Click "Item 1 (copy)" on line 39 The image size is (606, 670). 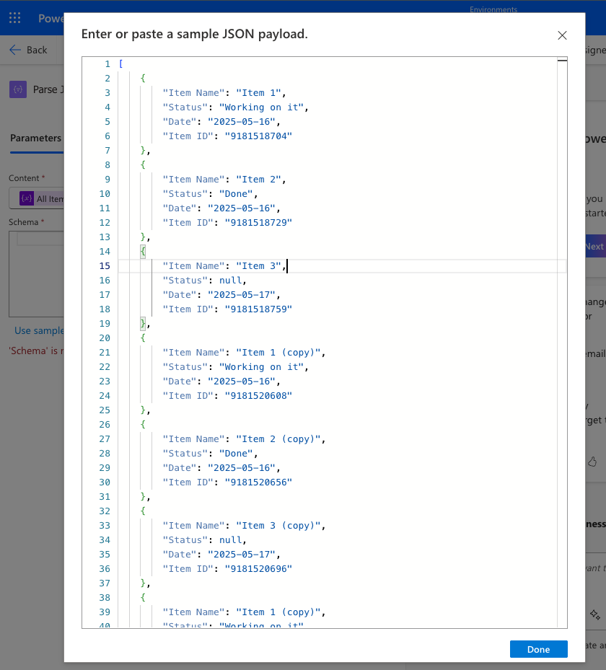pos(278,612)
